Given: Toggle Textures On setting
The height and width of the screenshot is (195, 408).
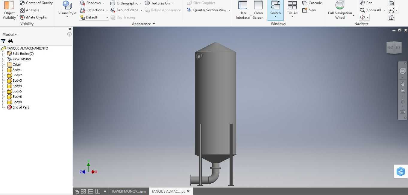Looking at the screenshot, I should (157, 3).
